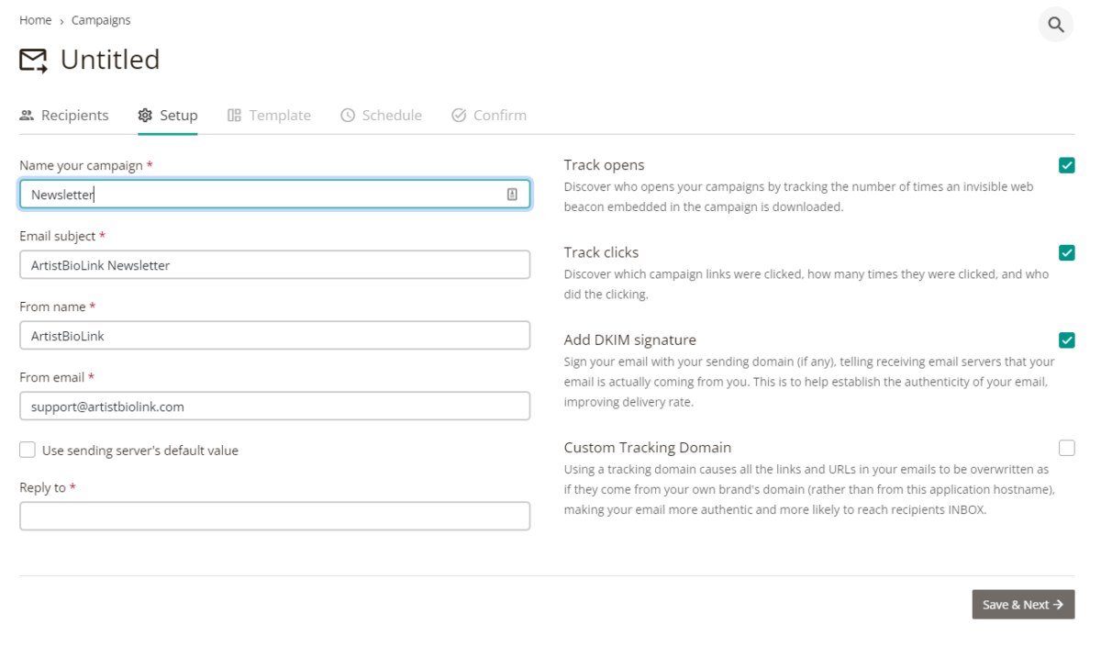Go to Home breadcrumb link
The width and height of the screenshot is (1101, 646).
pyautogui.click(x=35, y=20)
